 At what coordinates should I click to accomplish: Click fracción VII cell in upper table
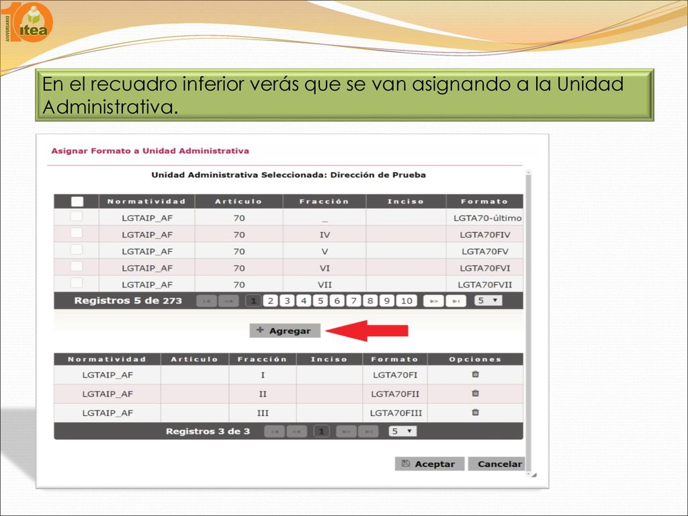(x=325, y=285)
